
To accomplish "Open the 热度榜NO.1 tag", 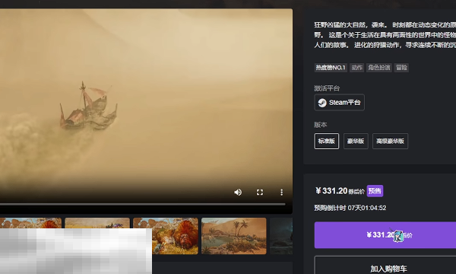I will pos(331,68).
